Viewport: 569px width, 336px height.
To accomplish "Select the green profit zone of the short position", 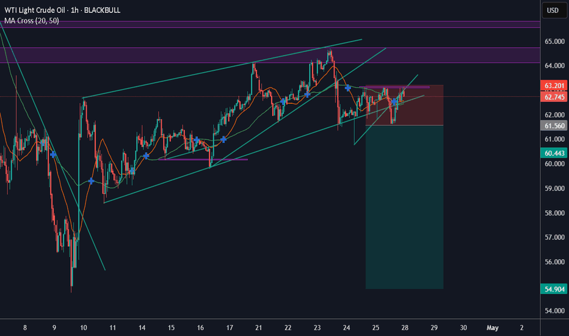I will click(404, 207).
